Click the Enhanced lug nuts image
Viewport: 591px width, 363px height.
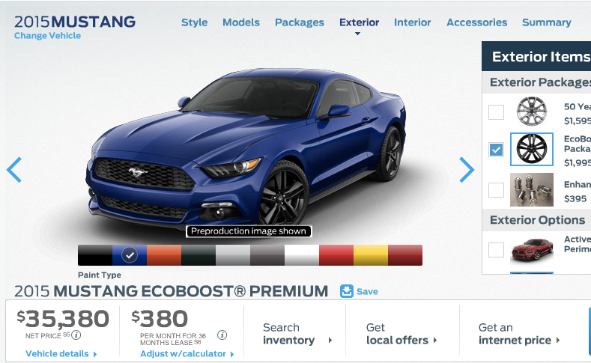point(531,190)
